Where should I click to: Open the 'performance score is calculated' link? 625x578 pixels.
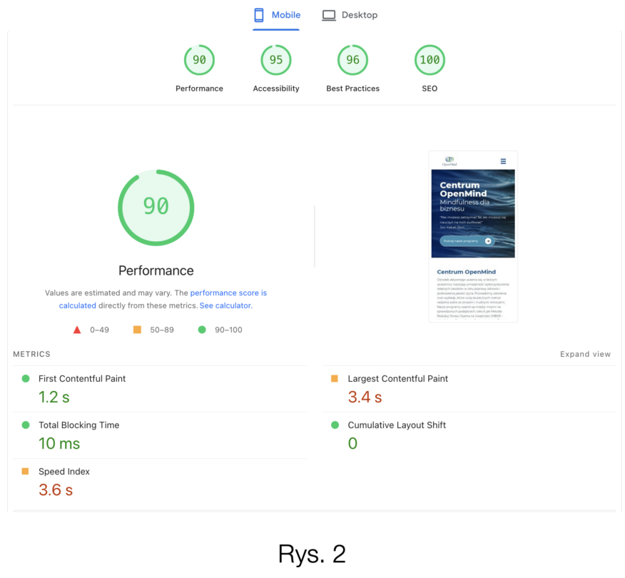click(x=228, y=293)
